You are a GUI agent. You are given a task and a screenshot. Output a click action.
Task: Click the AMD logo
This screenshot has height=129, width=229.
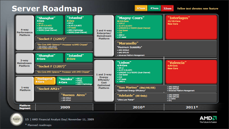click(208, 118)
